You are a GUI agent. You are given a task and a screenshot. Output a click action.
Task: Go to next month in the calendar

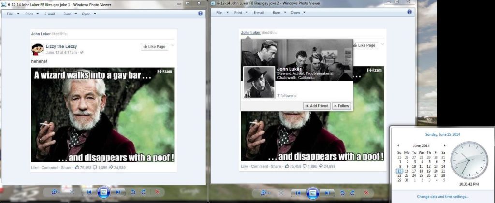444,145
